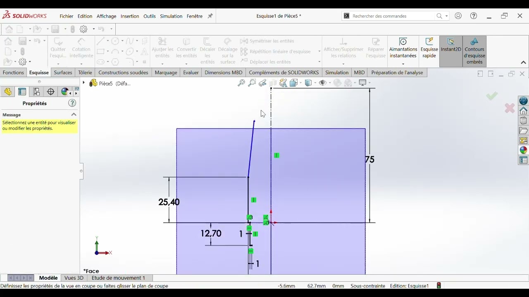Open the Section View tool
The image size is (529, 297).
(273, 83)
